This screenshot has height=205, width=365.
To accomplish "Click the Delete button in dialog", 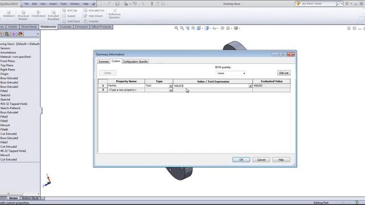I will [x=108, y=73].
